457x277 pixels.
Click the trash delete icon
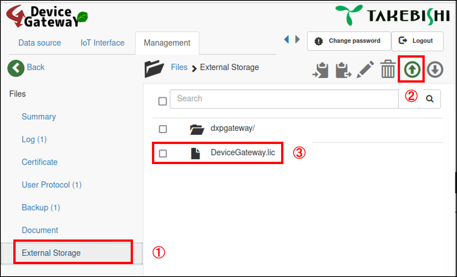[x=388, y=70]
